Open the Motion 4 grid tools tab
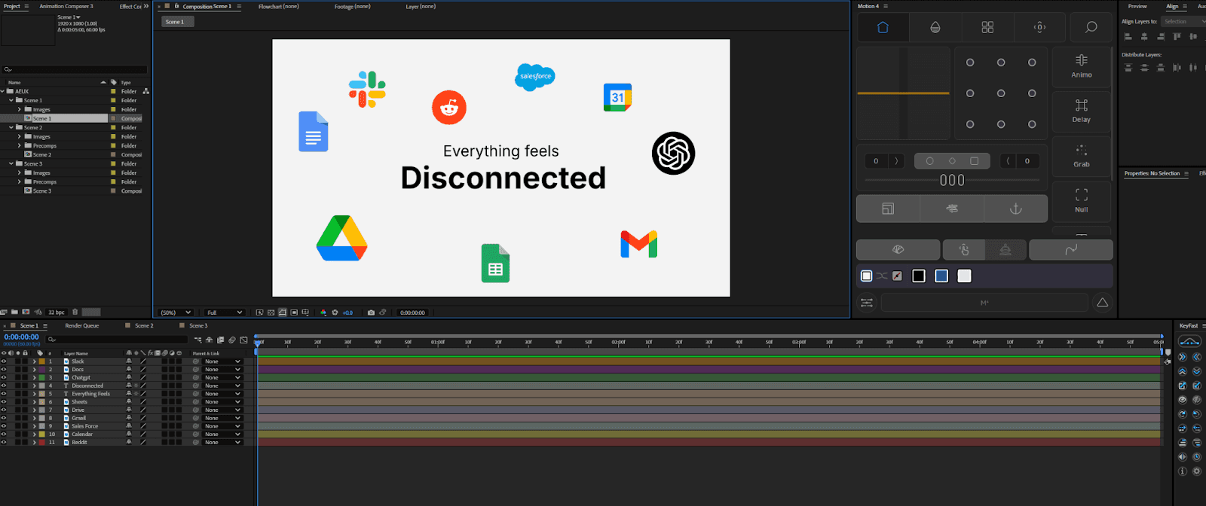The width and height of the screenshot is (1206, 506). tap(987, 27)
